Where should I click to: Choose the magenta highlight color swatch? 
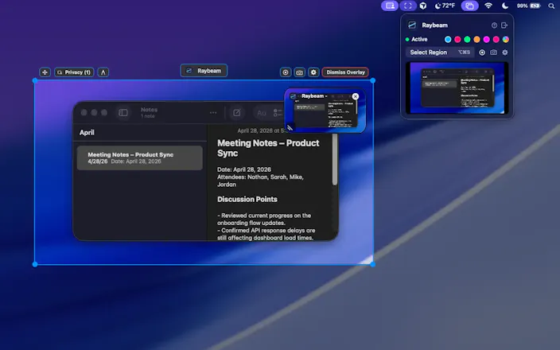(487, 39)
